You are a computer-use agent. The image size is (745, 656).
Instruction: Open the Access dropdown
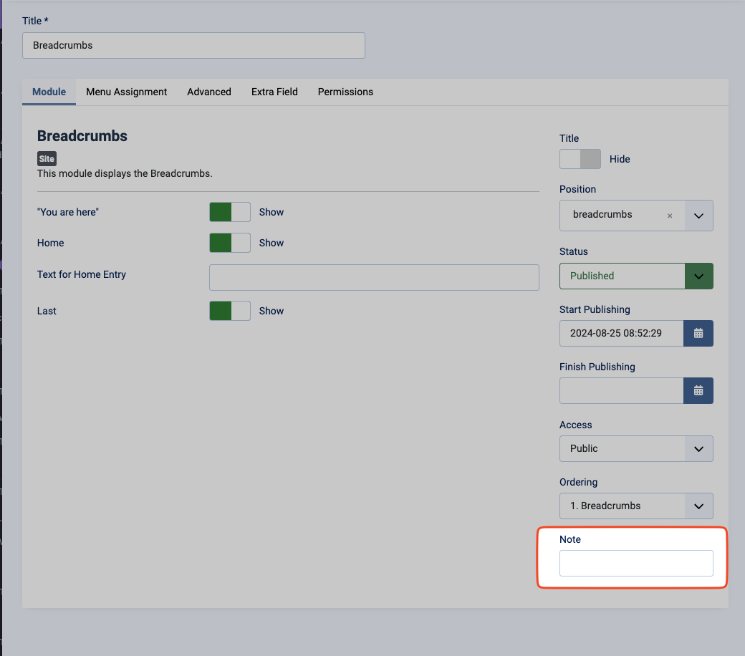tap(636, 448)
